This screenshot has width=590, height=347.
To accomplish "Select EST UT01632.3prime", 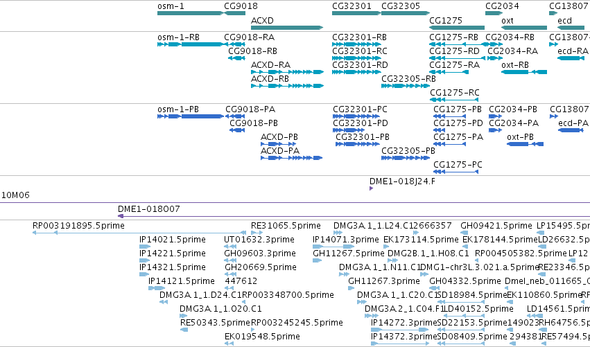I will (x=230, y=247).
